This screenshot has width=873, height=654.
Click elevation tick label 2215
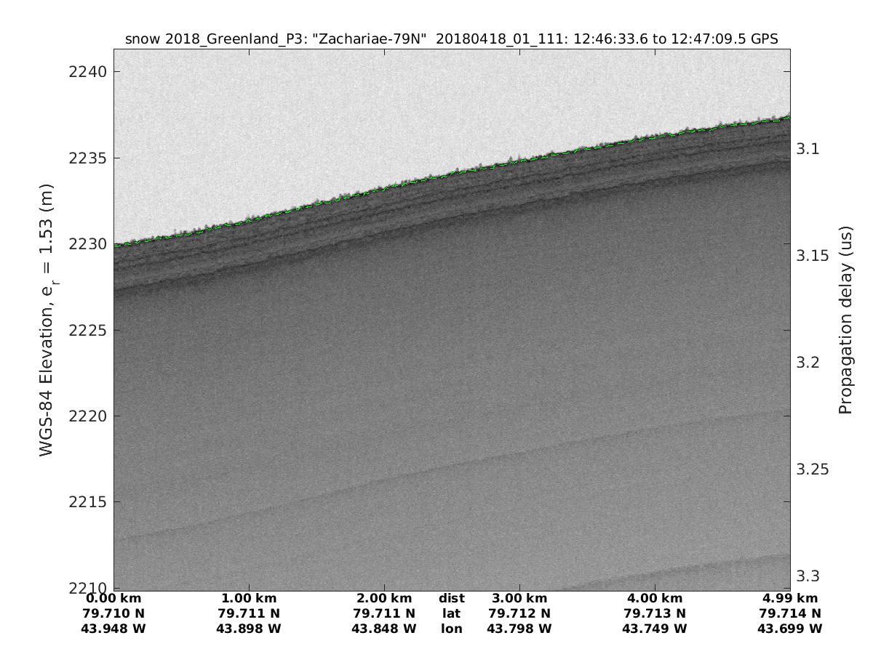tap(88, 502)
